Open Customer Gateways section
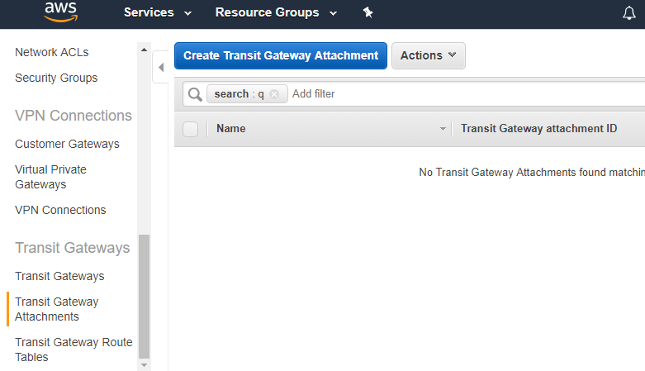The height and width of the screenshot is (371, 645). 67,144
